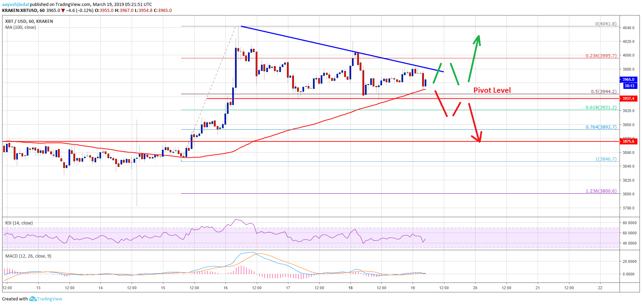
Task: Click the 0.5(3944.2) Fibonacci label
Action: point(604,92)
